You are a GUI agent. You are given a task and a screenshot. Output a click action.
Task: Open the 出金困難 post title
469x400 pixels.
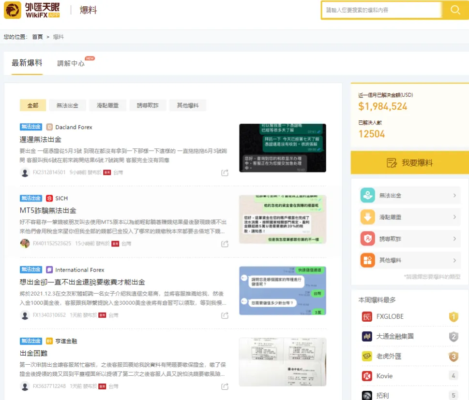point(33,354)
